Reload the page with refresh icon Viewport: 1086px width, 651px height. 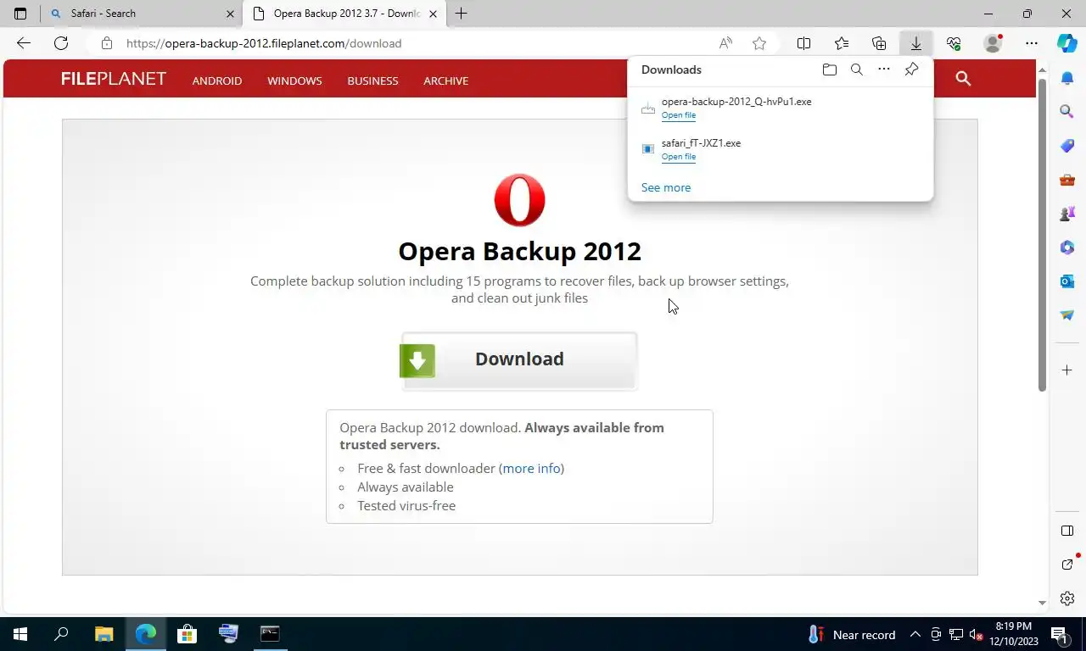point(61,43)
